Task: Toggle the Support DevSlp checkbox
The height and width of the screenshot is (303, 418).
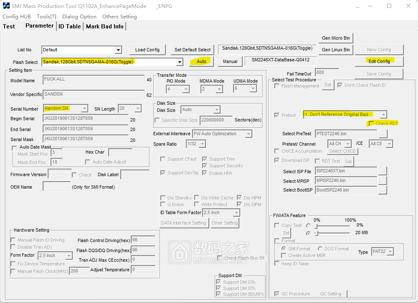Action: tap(162, 173)
